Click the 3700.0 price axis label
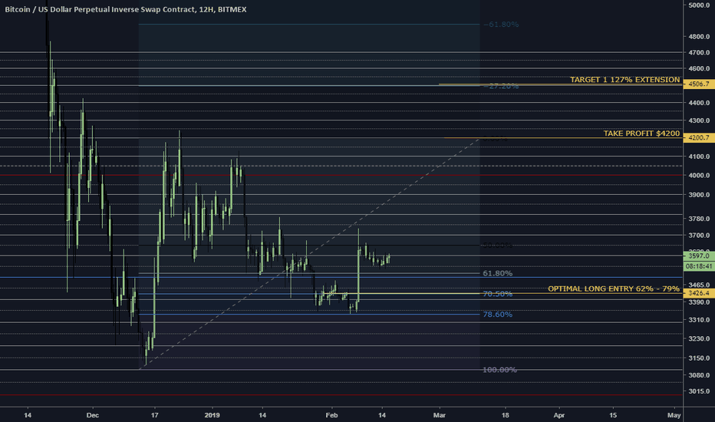The width and height of the screenshot is (715, 422). coord(699,236)
